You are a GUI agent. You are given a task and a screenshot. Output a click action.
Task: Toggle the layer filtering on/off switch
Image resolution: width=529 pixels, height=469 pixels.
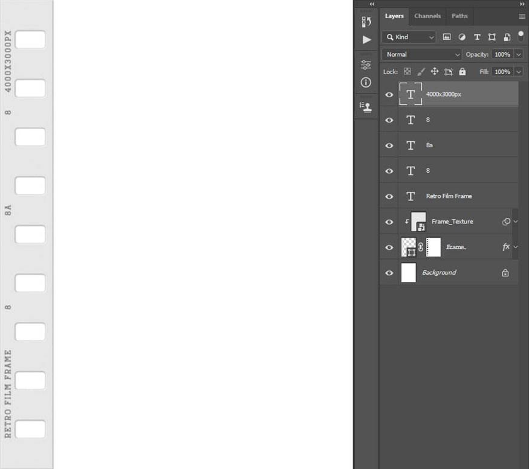pyautogui.click(x=521, y=36)
